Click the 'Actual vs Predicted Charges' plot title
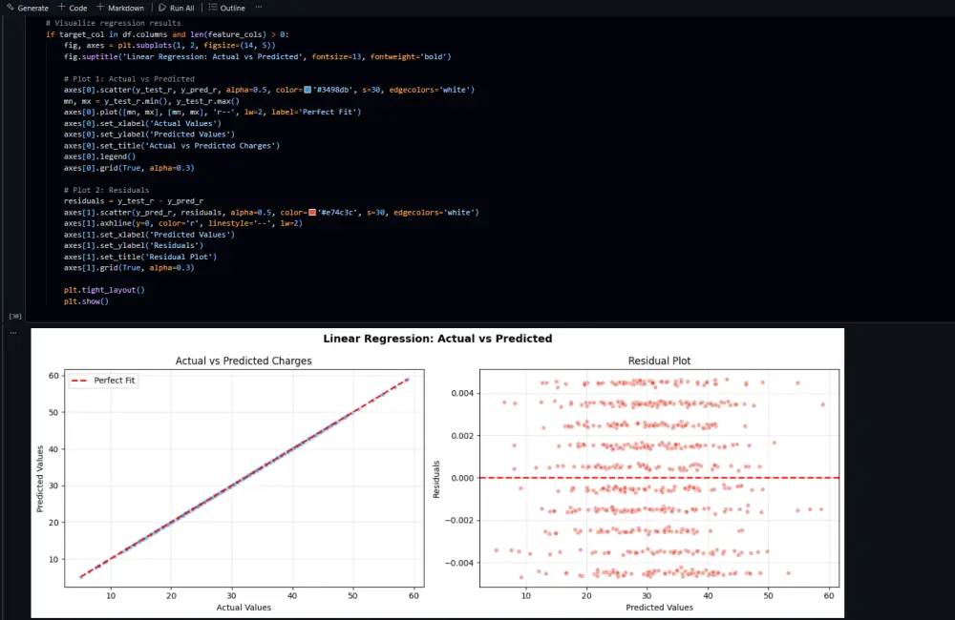 point(244,361)
